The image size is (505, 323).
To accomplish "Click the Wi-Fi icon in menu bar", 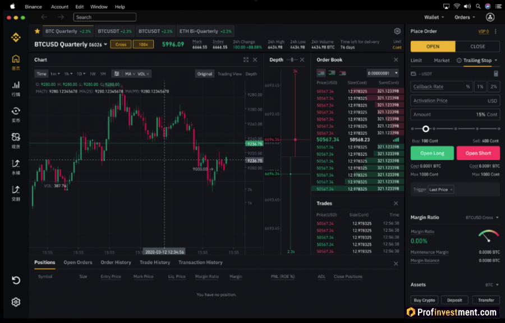I will pos(457,6).
